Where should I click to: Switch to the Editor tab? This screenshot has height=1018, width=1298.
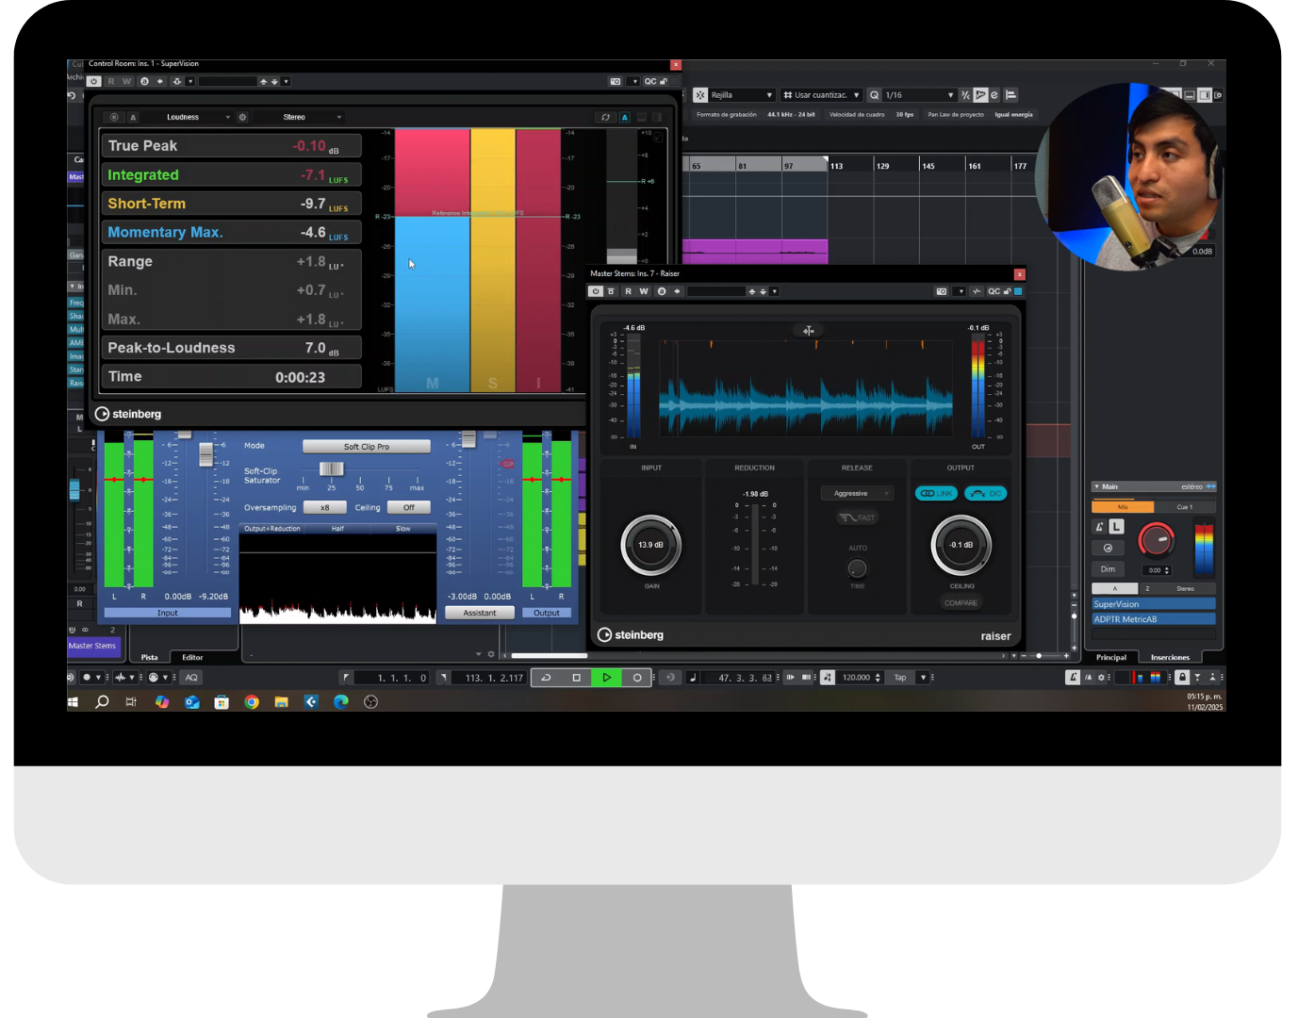point(192,657)
